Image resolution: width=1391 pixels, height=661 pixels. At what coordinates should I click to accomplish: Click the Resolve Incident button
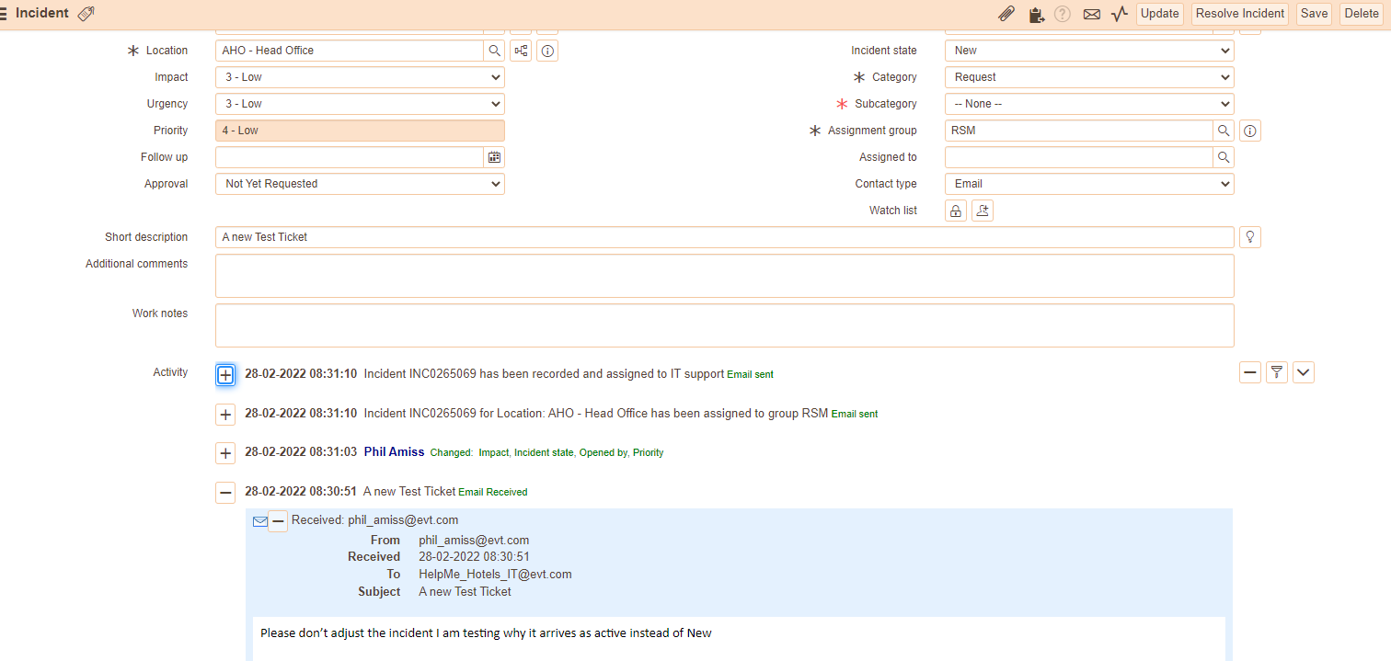pyautogui.click(x=1240, y=14)
